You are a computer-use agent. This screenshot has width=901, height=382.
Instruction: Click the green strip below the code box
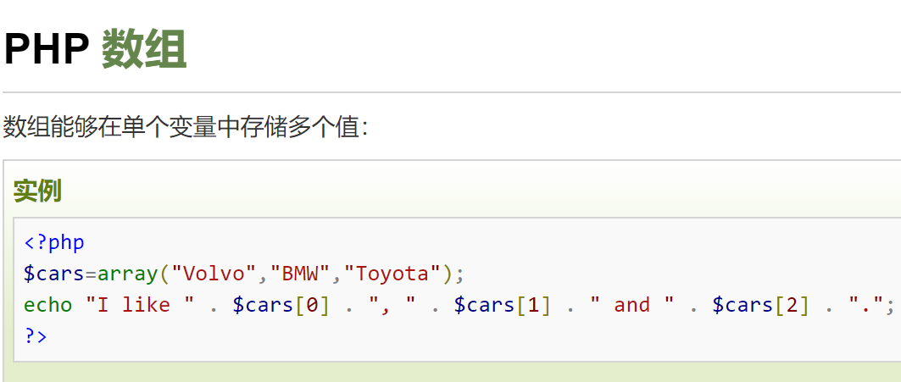tap(452, 373)
